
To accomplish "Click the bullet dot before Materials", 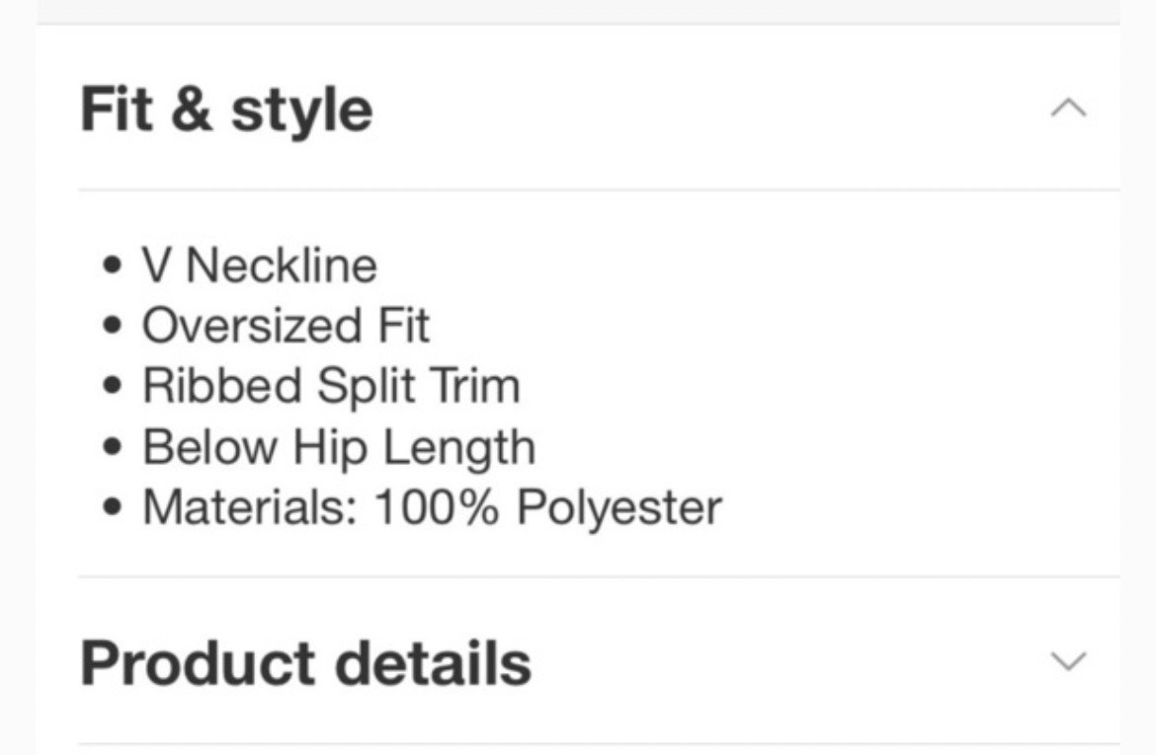I will pyautogui.click(x=115, y=508).
